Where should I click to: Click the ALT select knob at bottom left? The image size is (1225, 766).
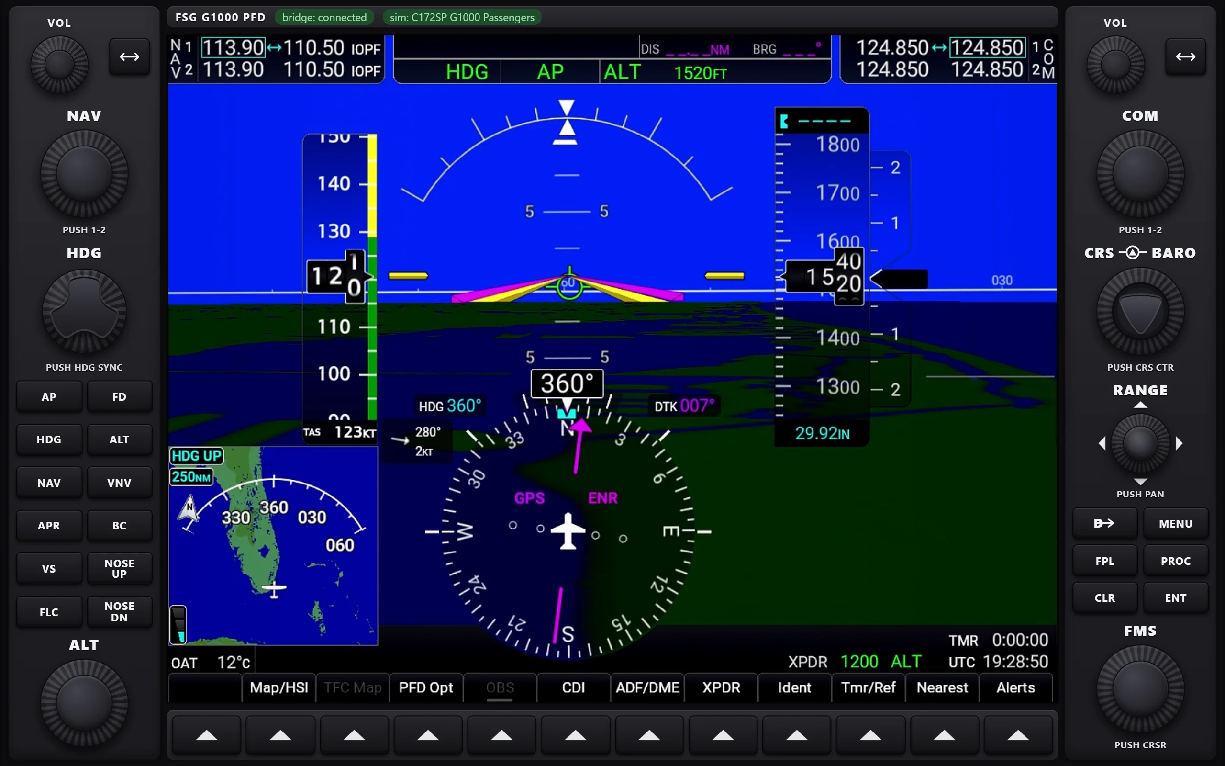click(x=84, y=703)
